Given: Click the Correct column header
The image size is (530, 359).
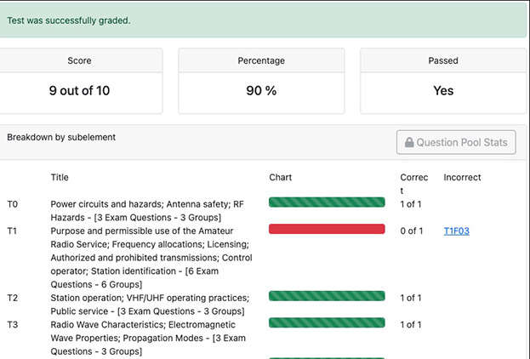Looking at the screenshot, I should (x=411, y=184).
